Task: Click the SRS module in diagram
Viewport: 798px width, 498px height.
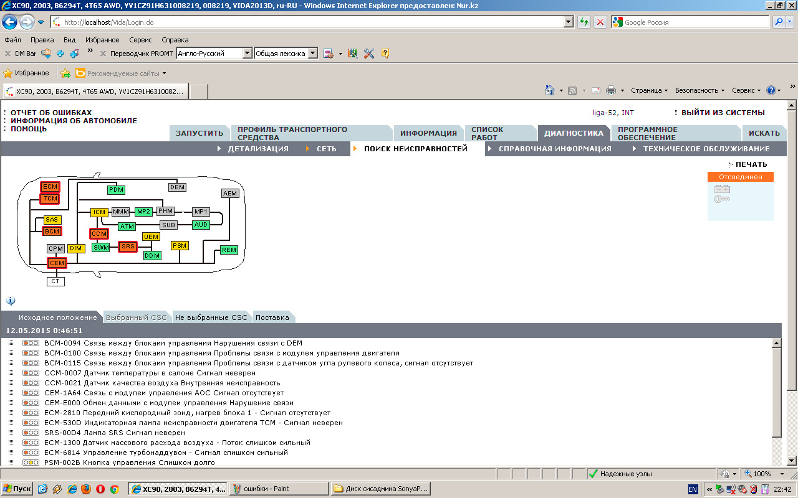Action: click(x=128, y=247)
